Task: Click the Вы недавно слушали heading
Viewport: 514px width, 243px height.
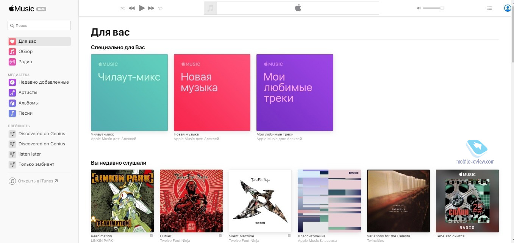Action: tap(119, 163)
